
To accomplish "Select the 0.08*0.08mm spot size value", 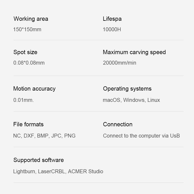I will 29,63.
